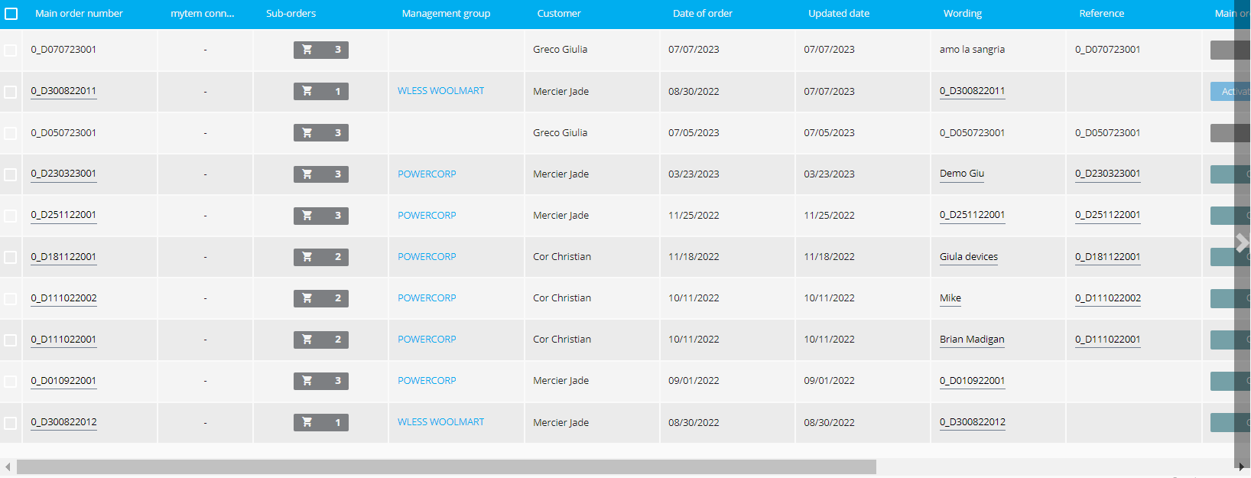Open sub-orders cart badge for main order 0_D300822011
This screenshot has height=478, width=1251.
pos(321,91)
